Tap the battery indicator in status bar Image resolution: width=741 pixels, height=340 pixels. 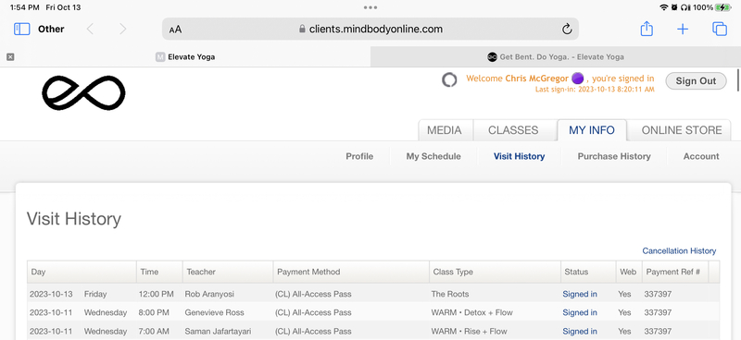click(723, 7)
